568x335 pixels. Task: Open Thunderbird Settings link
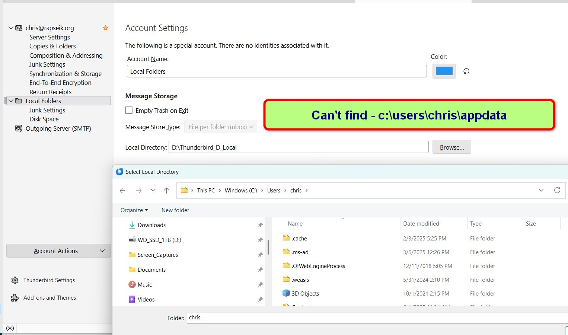pos(49,280)
